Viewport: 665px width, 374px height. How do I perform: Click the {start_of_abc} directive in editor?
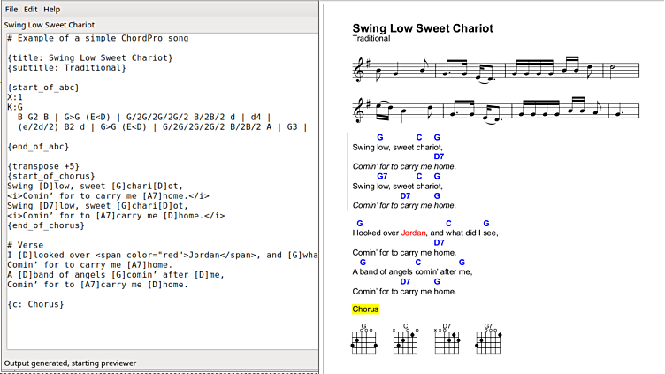click(x=43, y=88)
